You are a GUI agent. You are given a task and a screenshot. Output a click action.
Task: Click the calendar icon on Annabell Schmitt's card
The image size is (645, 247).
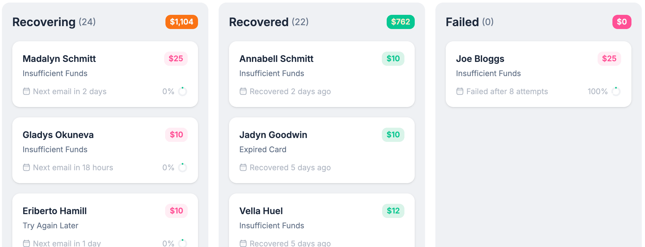coord(243,91)
